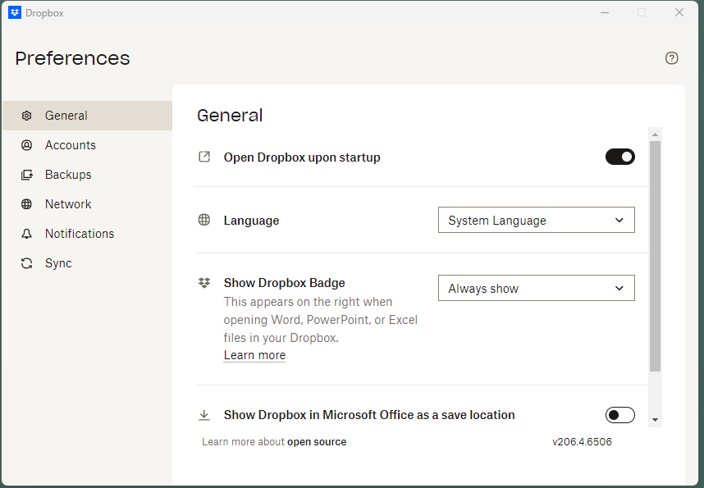Click the Learn more link
The image size is (704, 488).
254,354
